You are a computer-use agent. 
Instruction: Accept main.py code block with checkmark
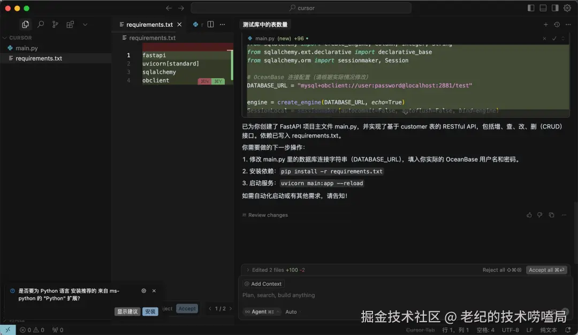pyautogui.click(x=554, y=39)
